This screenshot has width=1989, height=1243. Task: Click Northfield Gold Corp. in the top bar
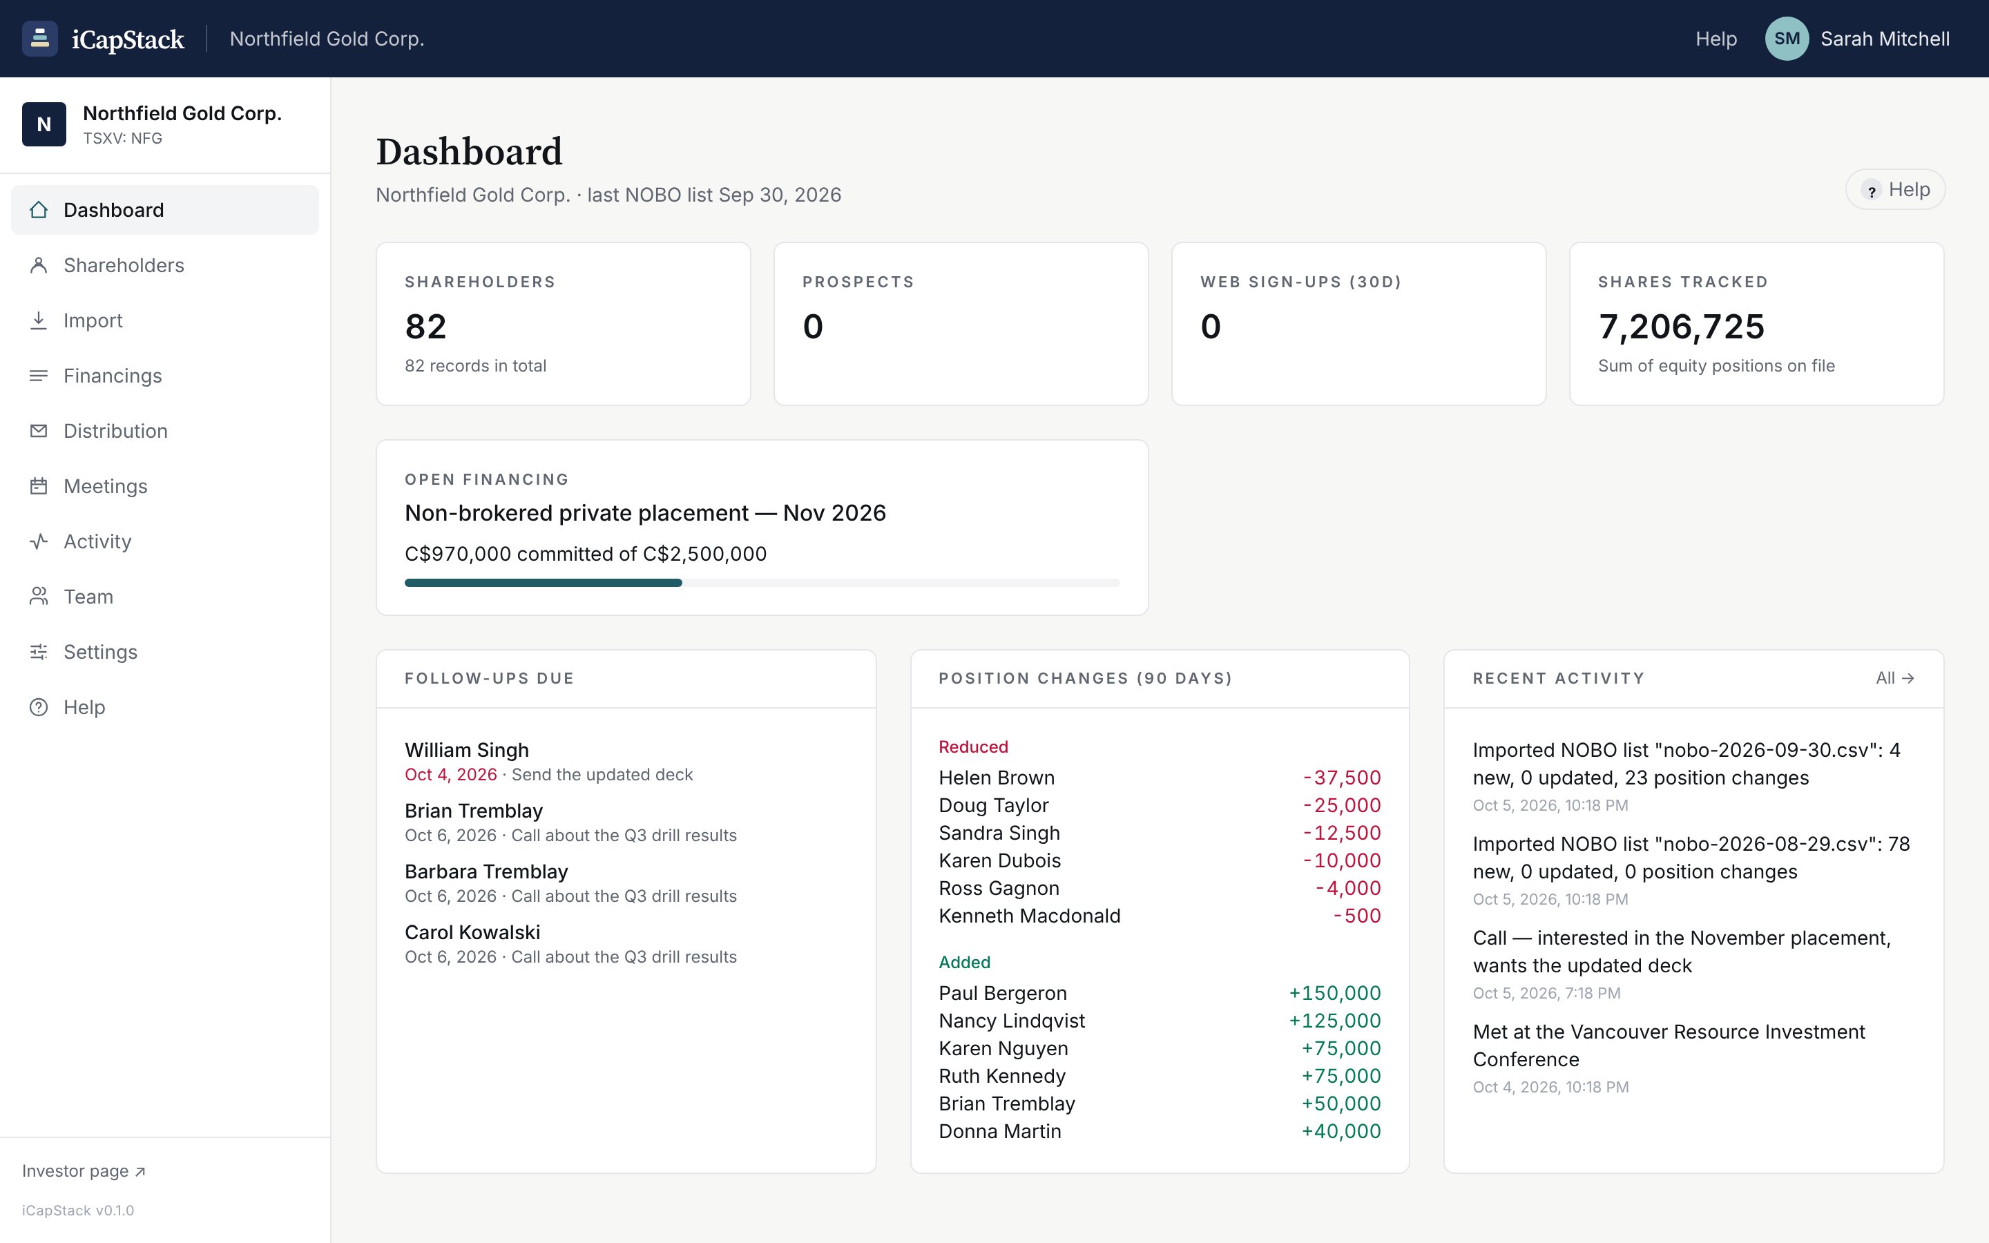click(x=327, y=39)
